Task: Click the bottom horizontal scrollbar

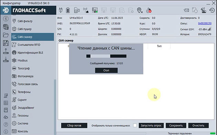Action: click(102, 134)
